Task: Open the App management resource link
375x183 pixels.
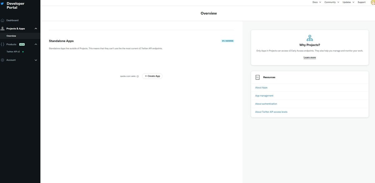Action: point(264,96)
